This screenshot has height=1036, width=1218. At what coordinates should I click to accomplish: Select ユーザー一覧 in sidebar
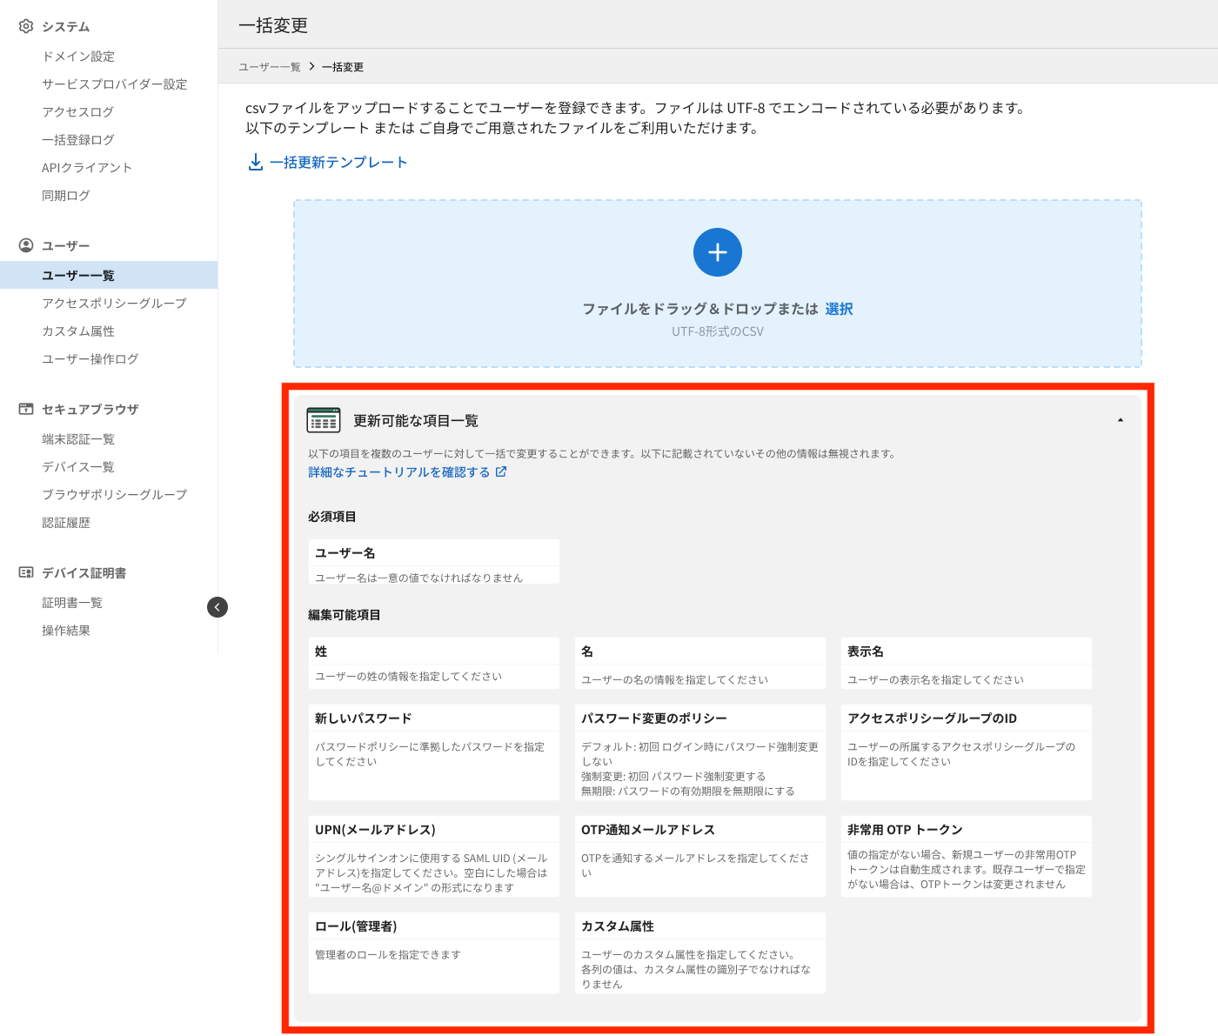pos(109,275)
